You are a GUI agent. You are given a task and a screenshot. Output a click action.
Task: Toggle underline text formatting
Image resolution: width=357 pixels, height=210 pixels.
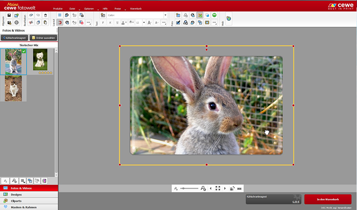(117, 23)
